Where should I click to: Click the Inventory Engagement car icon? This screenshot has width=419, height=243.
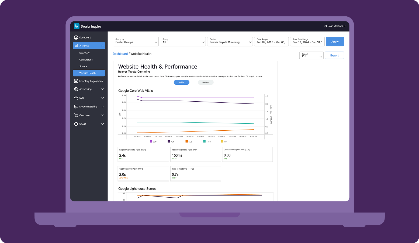tap(76, 81)
